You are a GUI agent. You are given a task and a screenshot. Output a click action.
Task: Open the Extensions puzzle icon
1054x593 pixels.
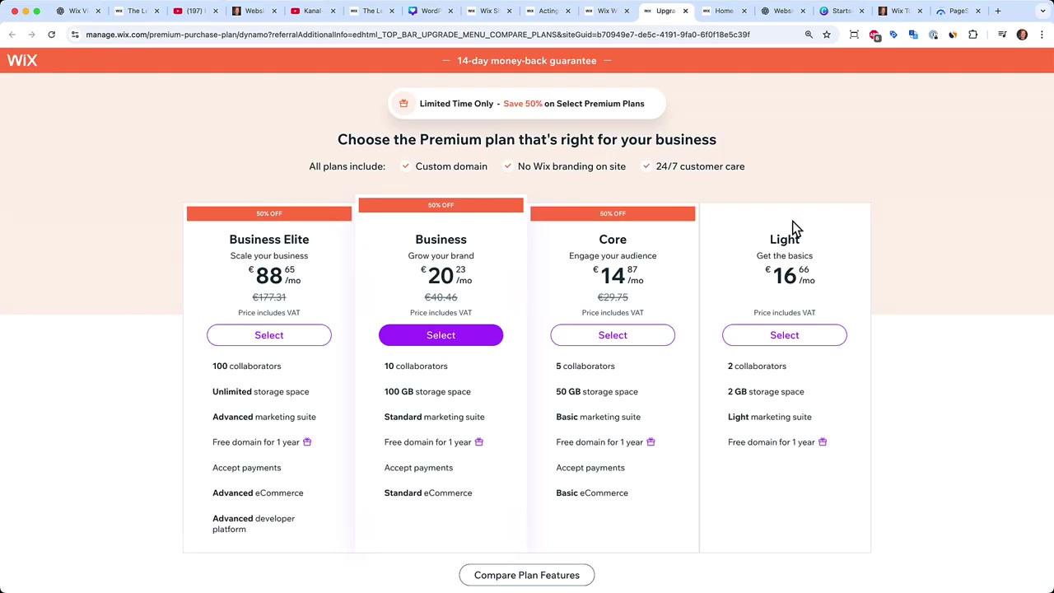tap(973, 35)
